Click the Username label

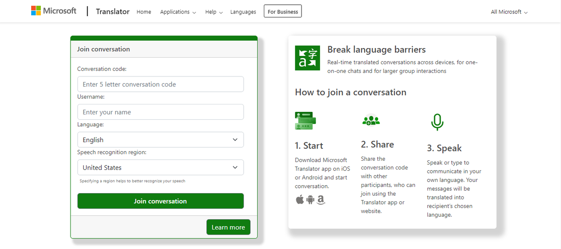91,97
